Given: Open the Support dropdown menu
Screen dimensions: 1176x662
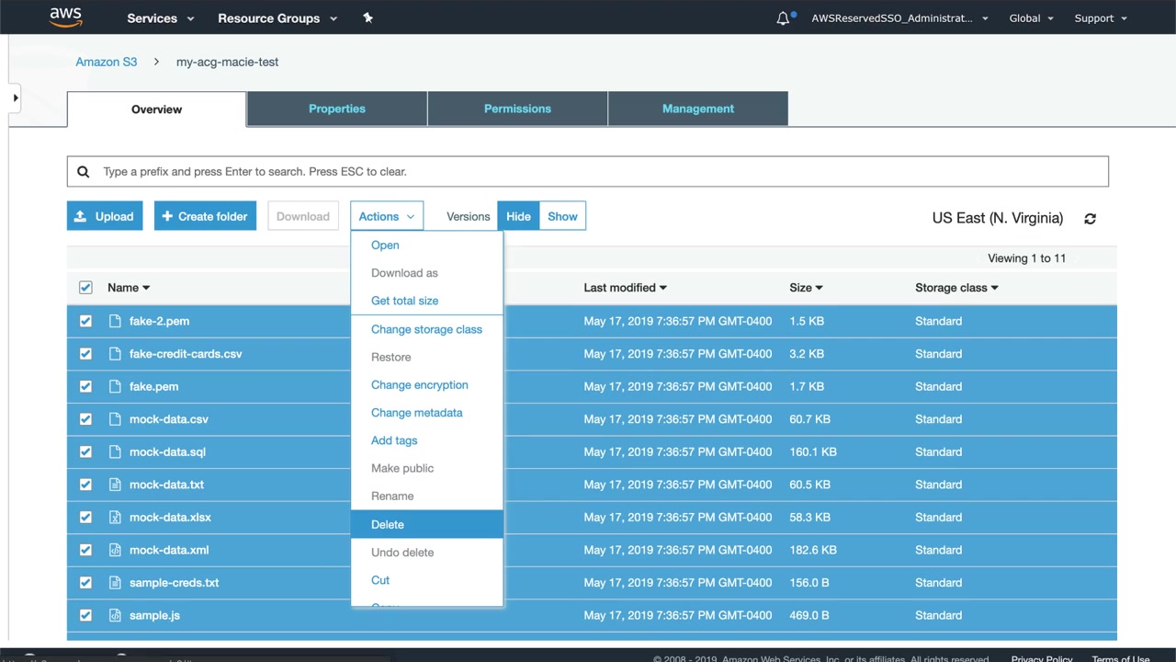Looking at the screenshot, I should click(x=1101, y=18).
